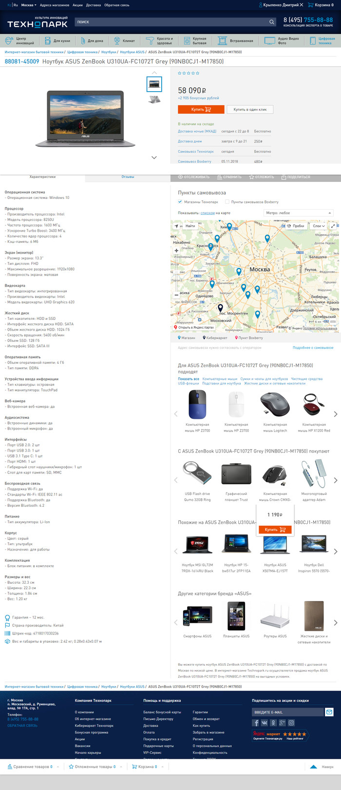341x790 pixels.
Task: Open Компьютерные мыши filter link
Action: point(220,379)
